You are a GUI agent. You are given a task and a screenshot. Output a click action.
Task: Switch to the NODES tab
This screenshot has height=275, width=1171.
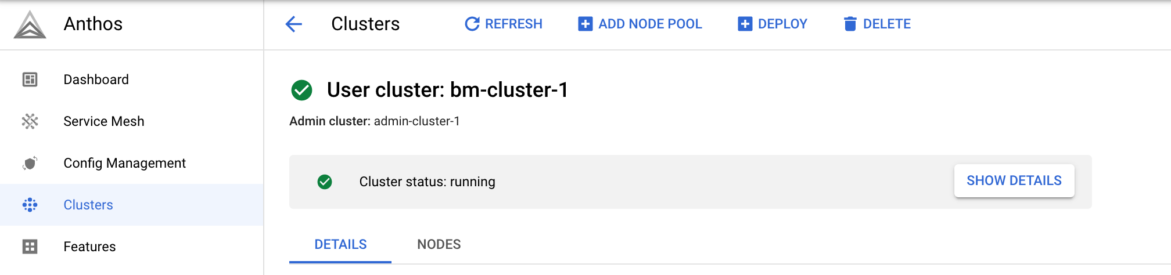coord(439,244)
